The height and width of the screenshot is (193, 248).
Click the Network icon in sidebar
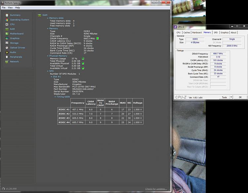(x=7, y=62)
